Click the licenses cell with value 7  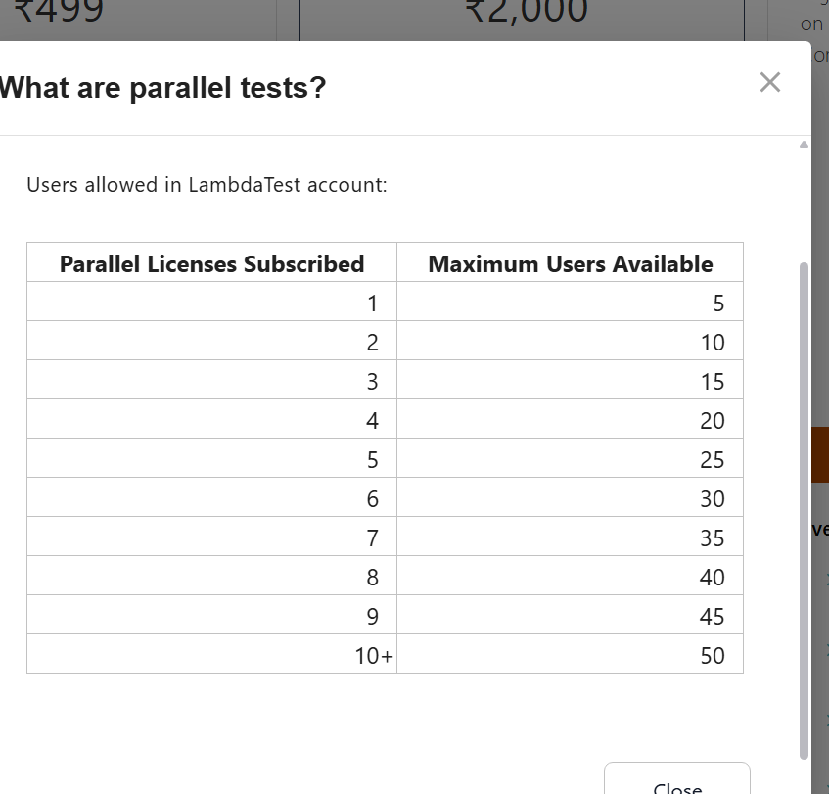click(212, 537)
